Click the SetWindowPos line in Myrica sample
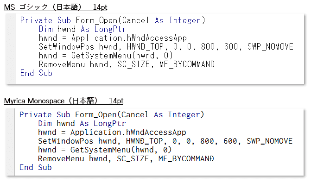Screen dimensions: 311x183 165,141
